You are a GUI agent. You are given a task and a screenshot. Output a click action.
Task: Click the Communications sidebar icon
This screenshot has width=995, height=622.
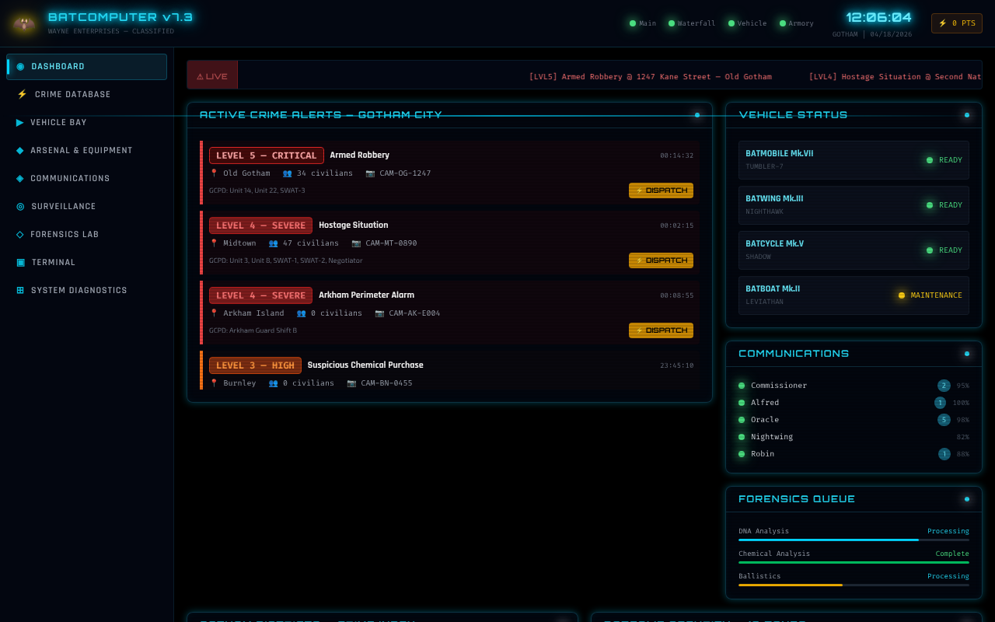[19, 178]
